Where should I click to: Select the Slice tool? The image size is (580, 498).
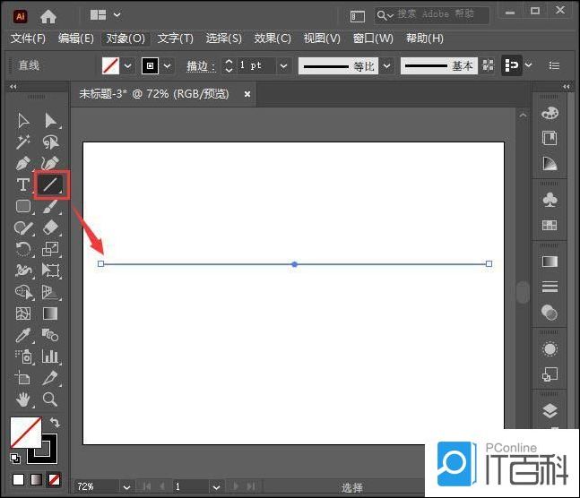(50, 378)
